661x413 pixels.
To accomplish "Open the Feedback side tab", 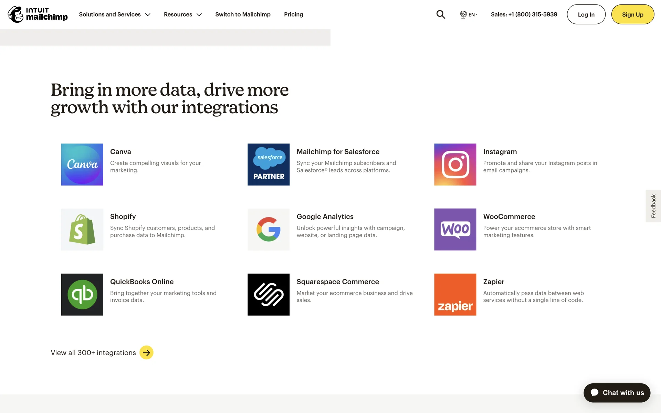I will pyautogui.click(x=653, y=206).
